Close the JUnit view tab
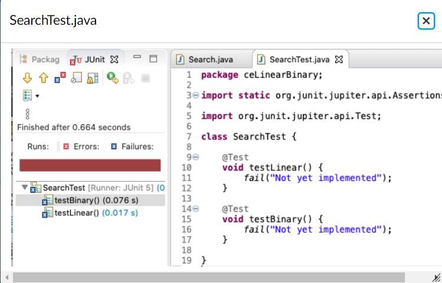This screenshot has height=283, width=442. pos(114,60)
